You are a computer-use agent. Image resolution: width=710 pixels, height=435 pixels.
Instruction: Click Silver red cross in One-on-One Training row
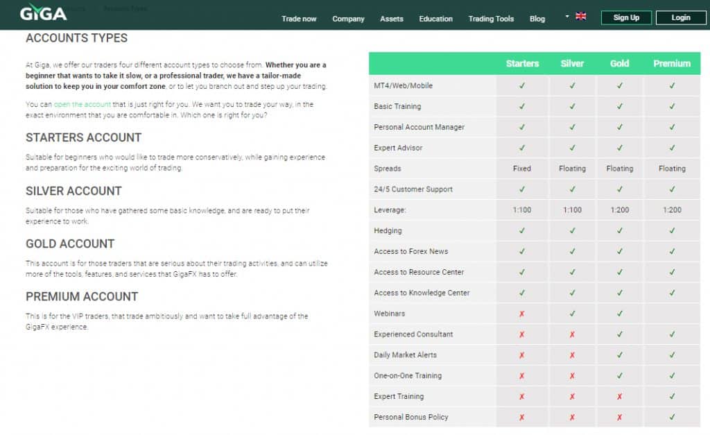point(572,375)
